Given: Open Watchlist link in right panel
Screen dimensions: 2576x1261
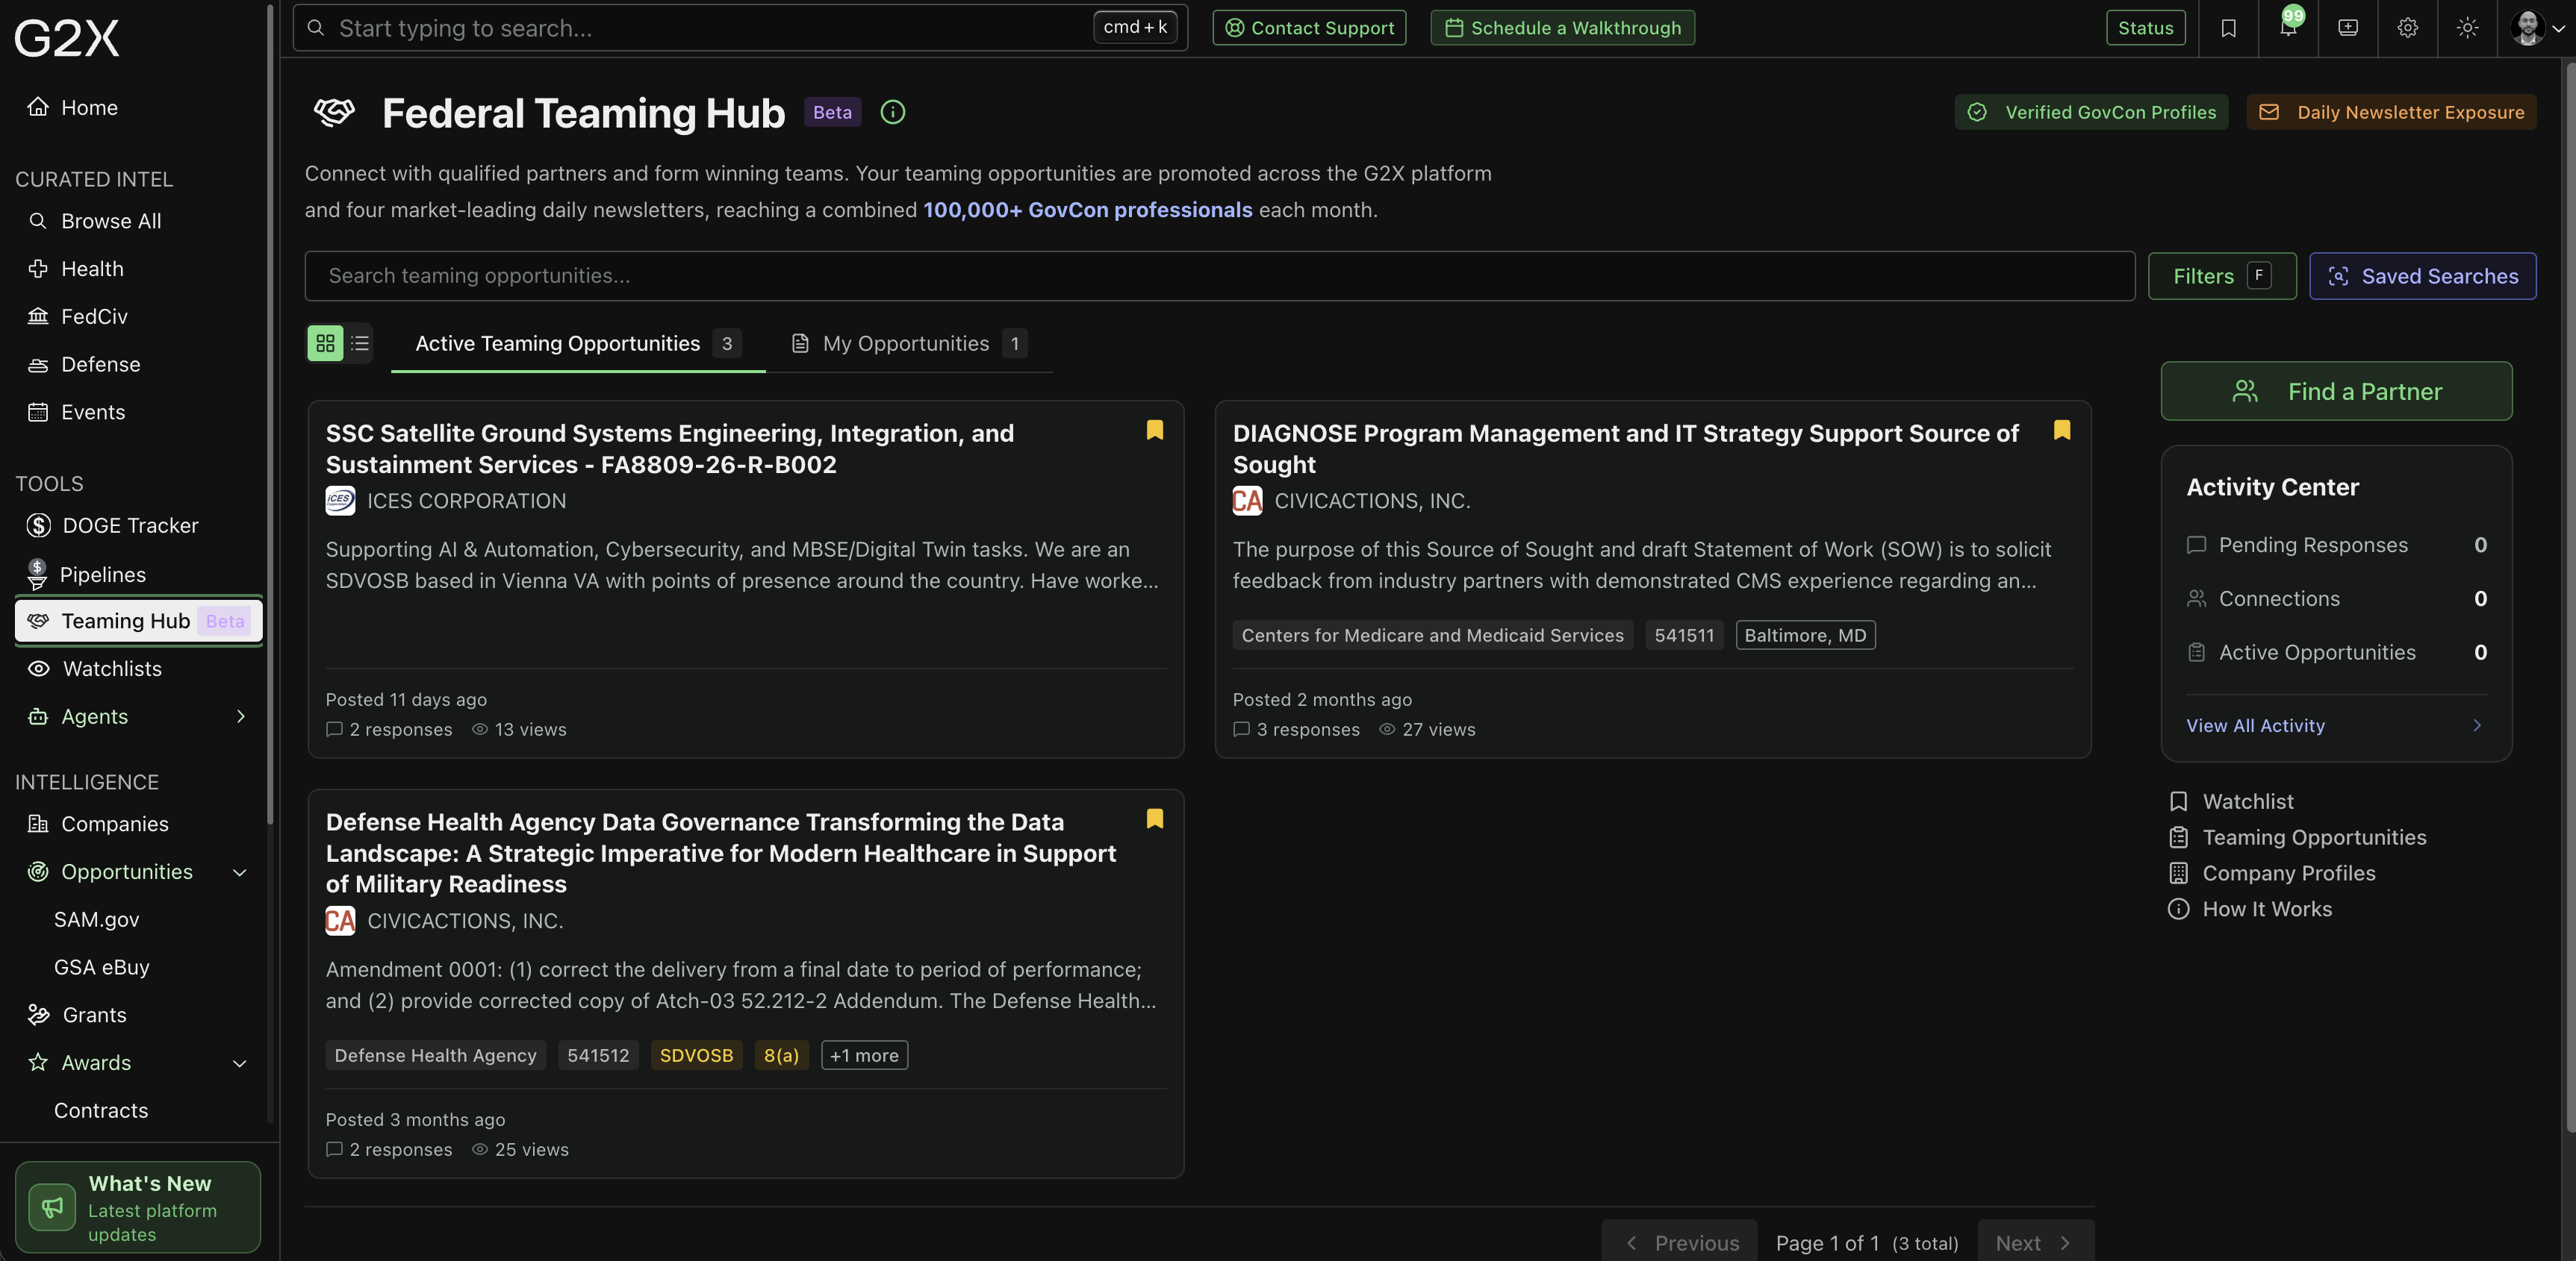Looking at the screenshot, I should click(x=2230, y=801).
